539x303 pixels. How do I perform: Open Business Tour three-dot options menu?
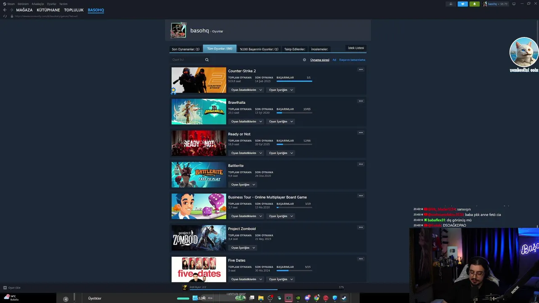pyautogui.click(x=360, y=196)
